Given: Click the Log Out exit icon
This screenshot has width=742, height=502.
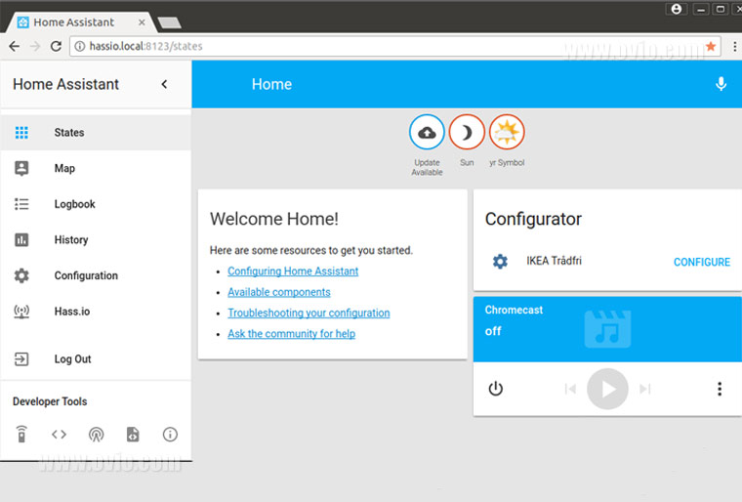Looking at the screenshot, I should coord(21,359).
